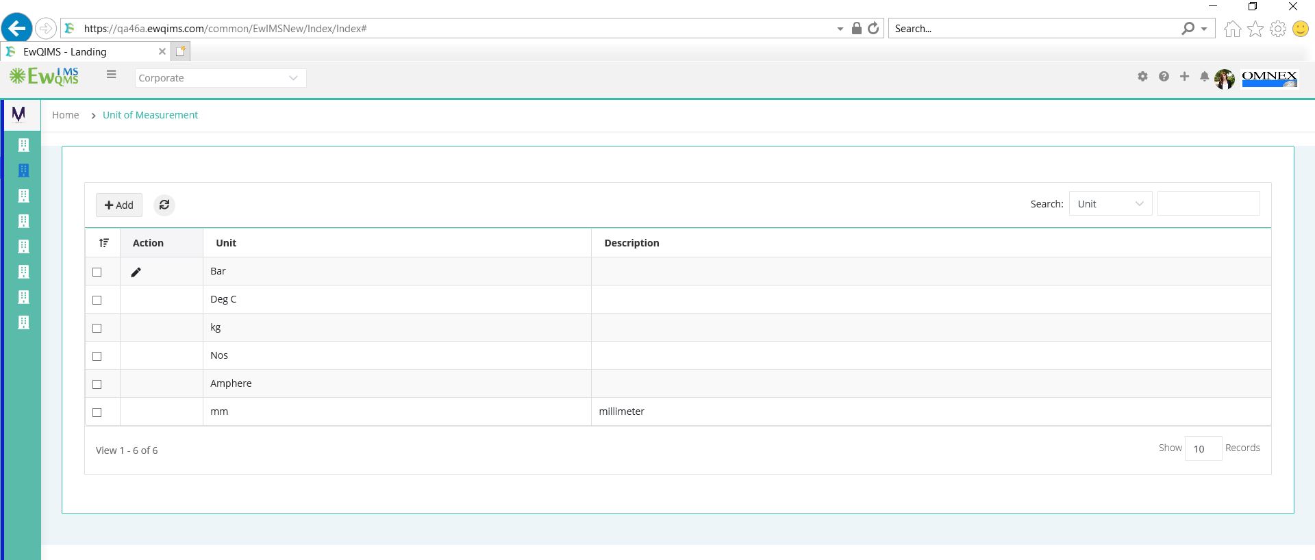Click the EwQMS IMS logo
Viewport: 1315px width, 560px height.
coord(44,76)
